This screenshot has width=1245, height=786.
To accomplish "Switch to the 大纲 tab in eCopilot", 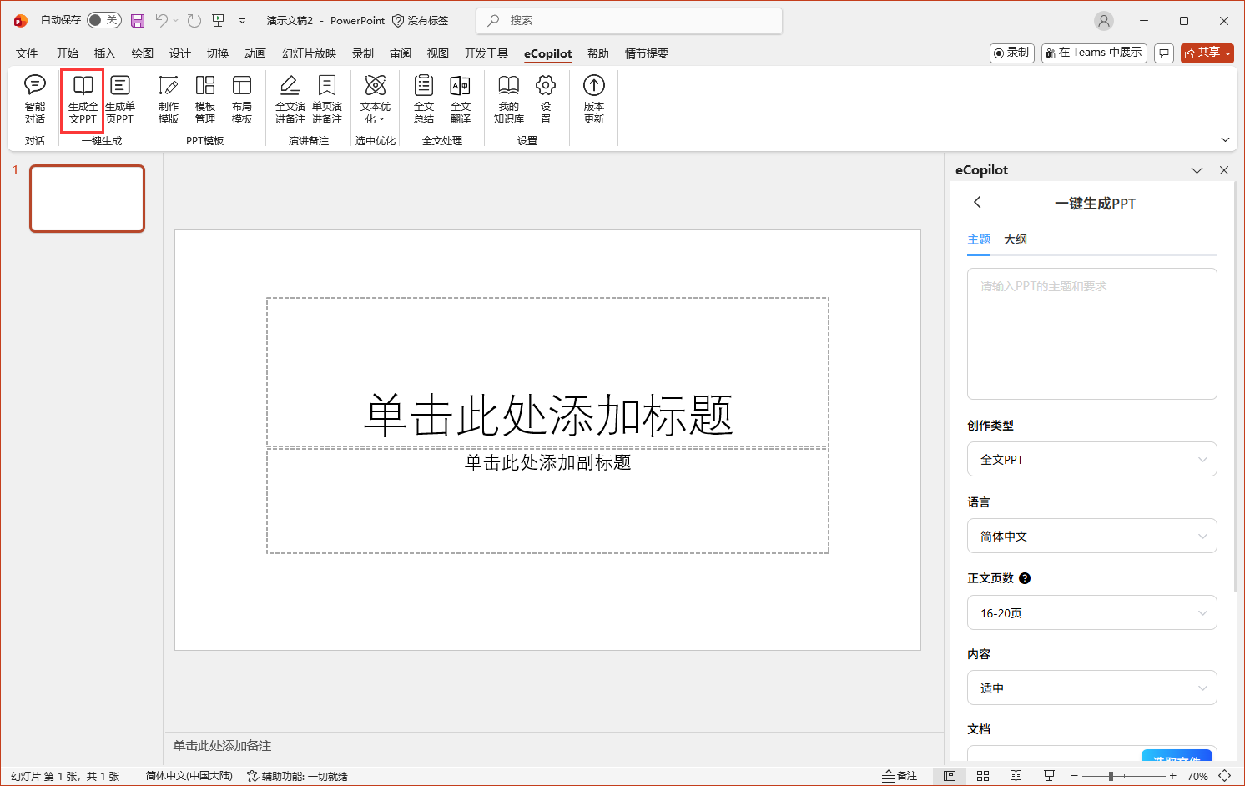I will pyautogui.click(x=1016, y=239).
